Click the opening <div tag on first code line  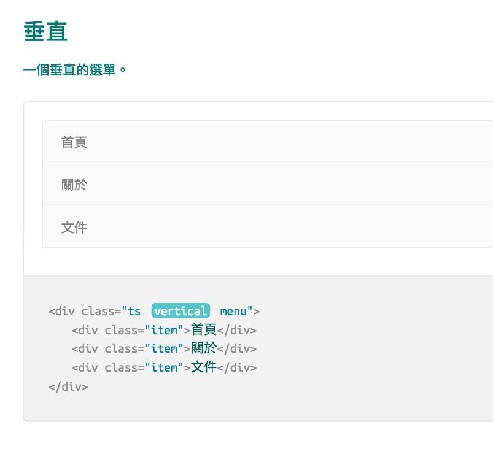(x=61, y=312)
